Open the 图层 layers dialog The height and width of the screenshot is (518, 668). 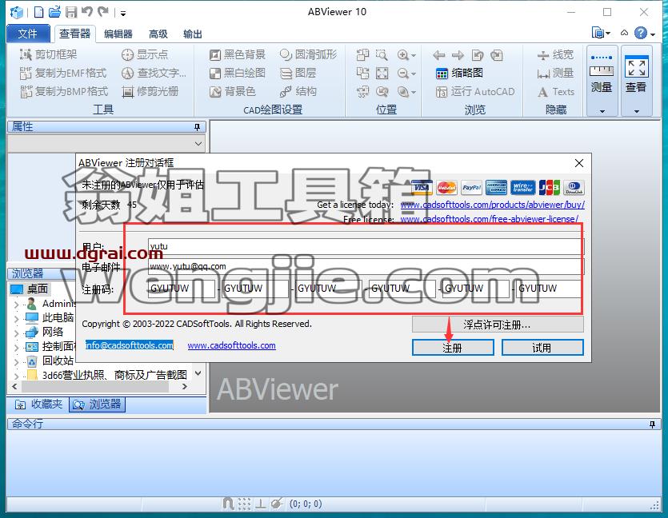[298, 74]
